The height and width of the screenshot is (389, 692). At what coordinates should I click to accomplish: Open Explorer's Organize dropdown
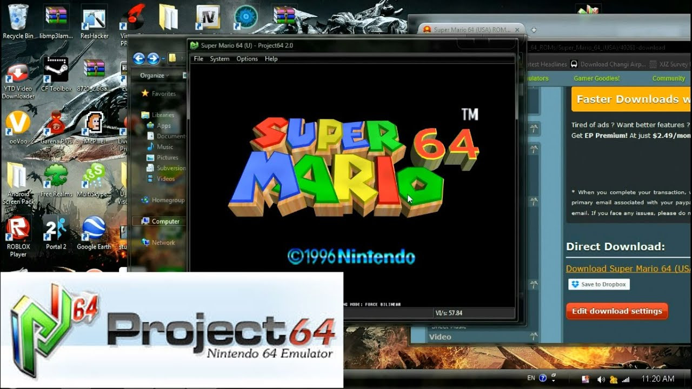pyautogui.click(x=154, y=76)
